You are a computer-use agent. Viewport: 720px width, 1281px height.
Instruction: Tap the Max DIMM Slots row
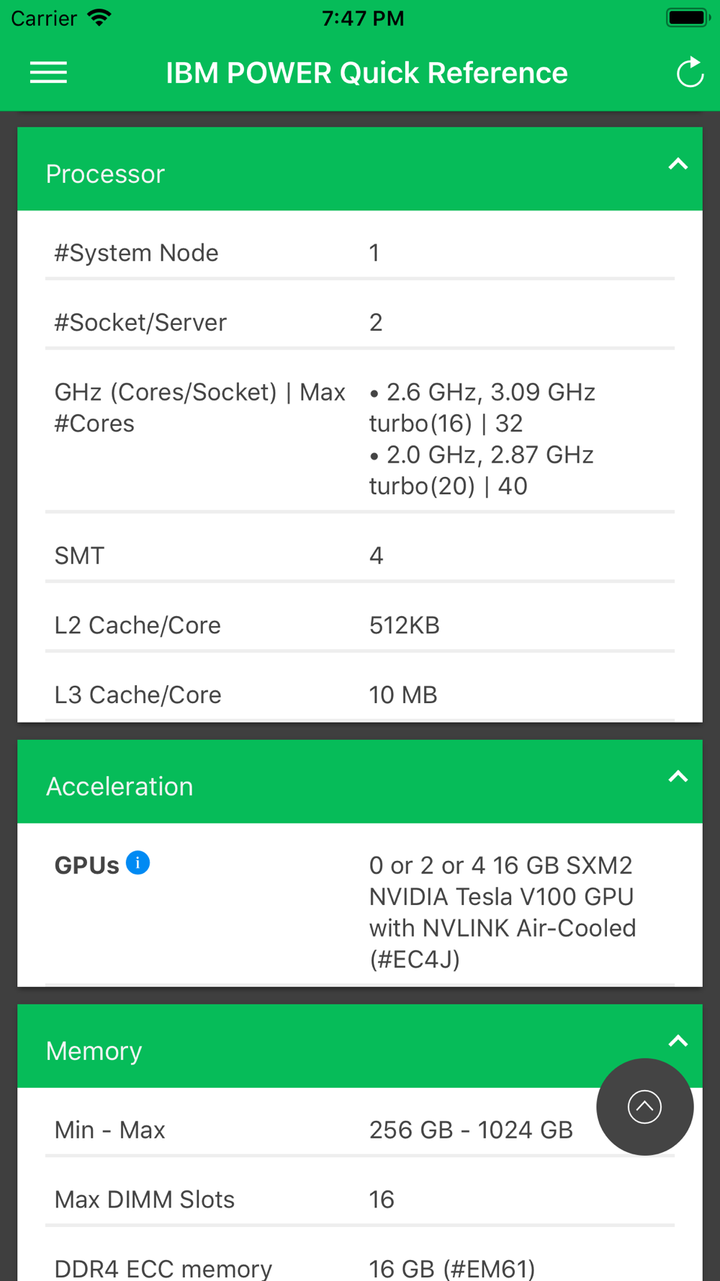[x=360, y=1200]
